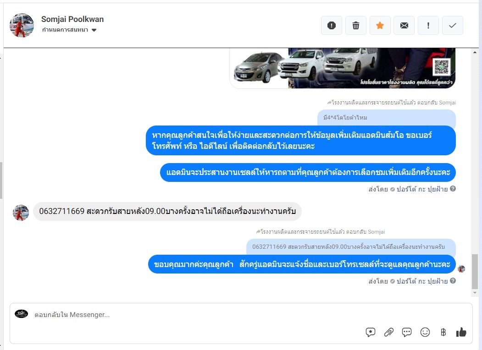The height and width of the screenshot is (350, 482).
Task: Flag conversation with exclamation mark button
Action: [x=428, y=26]
